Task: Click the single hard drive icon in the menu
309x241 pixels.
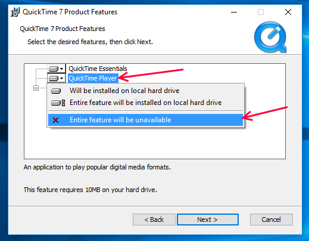Action: (56, 91)
